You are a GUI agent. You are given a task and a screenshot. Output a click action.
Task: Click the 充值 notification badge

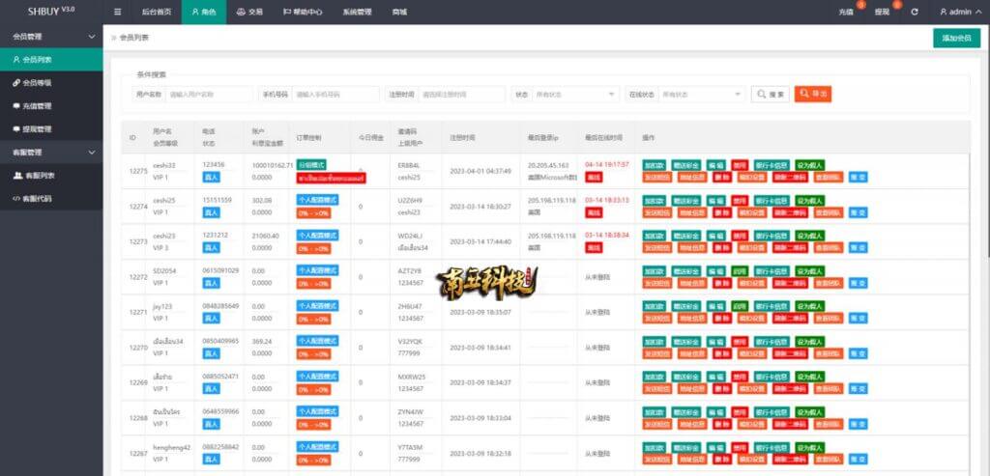[x=860, y=6]
